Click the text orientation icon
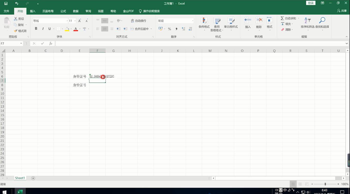Screen dimensions: 350x194 (119, 21)
